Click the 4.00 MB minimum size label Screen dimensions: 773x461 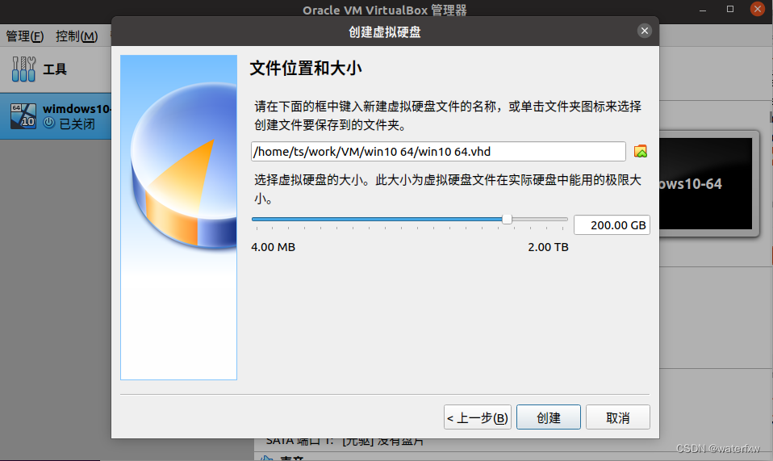click(273, 247)
